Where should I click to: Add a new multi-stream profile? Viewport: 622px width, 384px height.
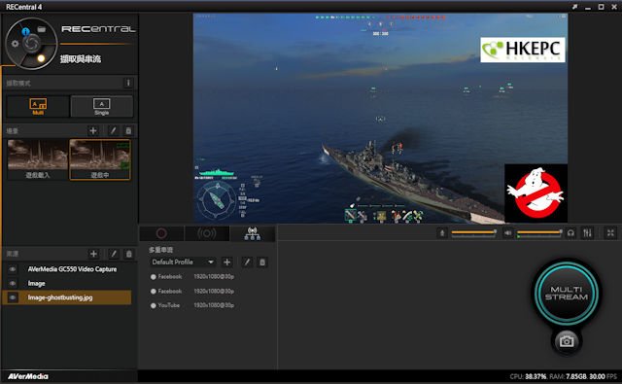click(x=226, y=262)
